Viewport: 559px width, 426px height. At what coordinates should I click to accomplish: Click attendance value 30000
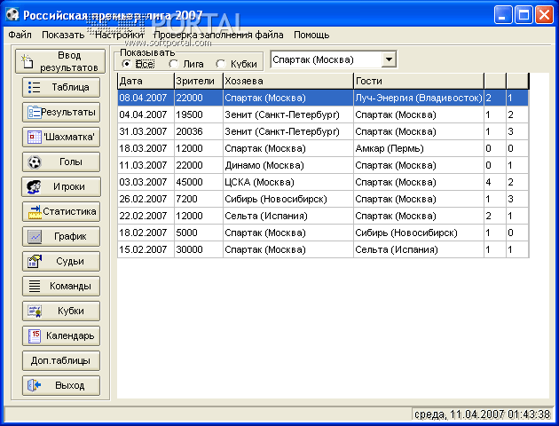point(199,249)
